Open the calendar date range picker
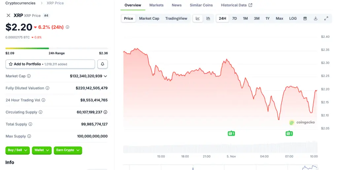338x170 pixels. tap(305, 18)
